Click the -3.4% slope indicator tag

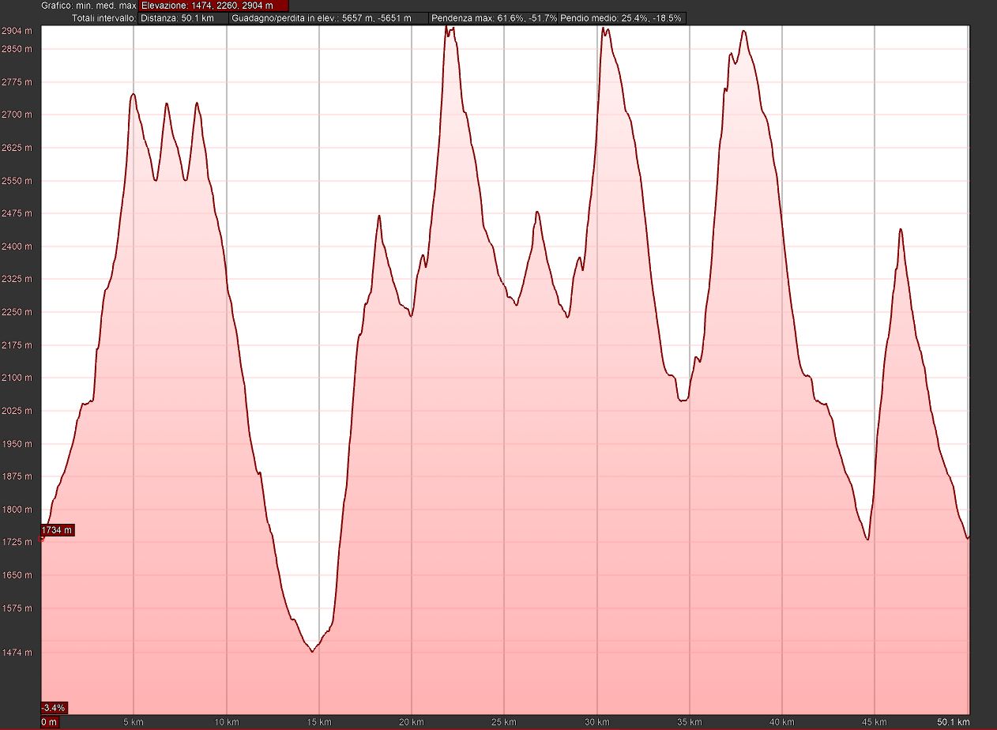point(55,707)
